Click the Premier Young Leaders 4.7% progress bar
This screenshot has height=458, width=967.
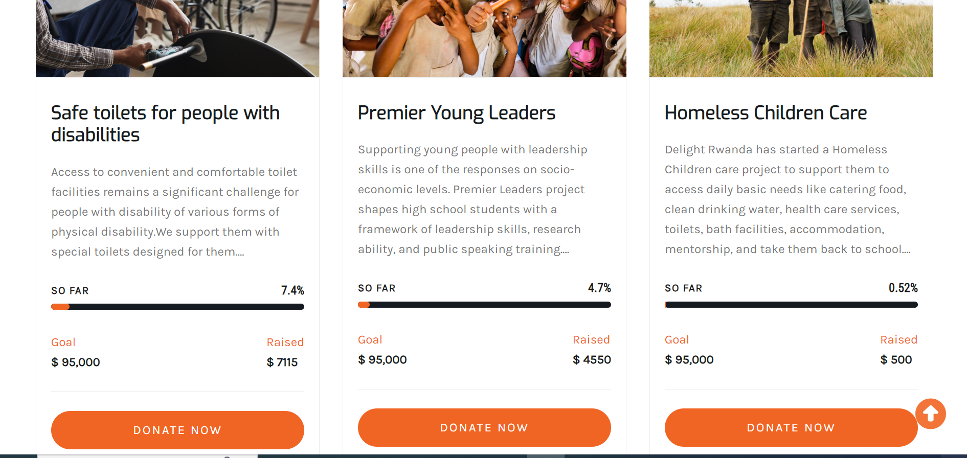pos(484,305)
